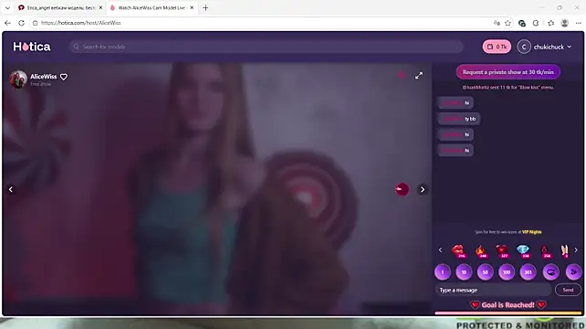Request a private show at 30 tk/min
Image resolution: width=586 pixels, height=329 pixels.
tap(508, 72)
